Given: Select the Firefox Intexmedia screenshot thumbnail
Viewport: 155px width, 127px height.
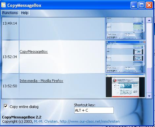Looking at the screenshot, I should 125,86.
